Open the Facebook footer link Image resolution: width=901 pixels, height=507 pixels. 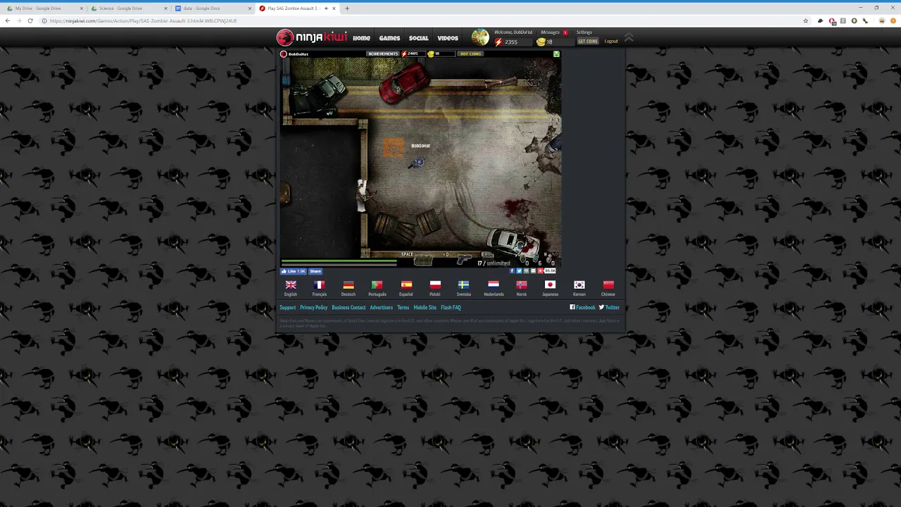pyautogui.click(x=583, y=308)
